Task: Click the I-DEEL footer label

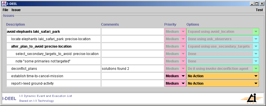Action: point(9,99)
